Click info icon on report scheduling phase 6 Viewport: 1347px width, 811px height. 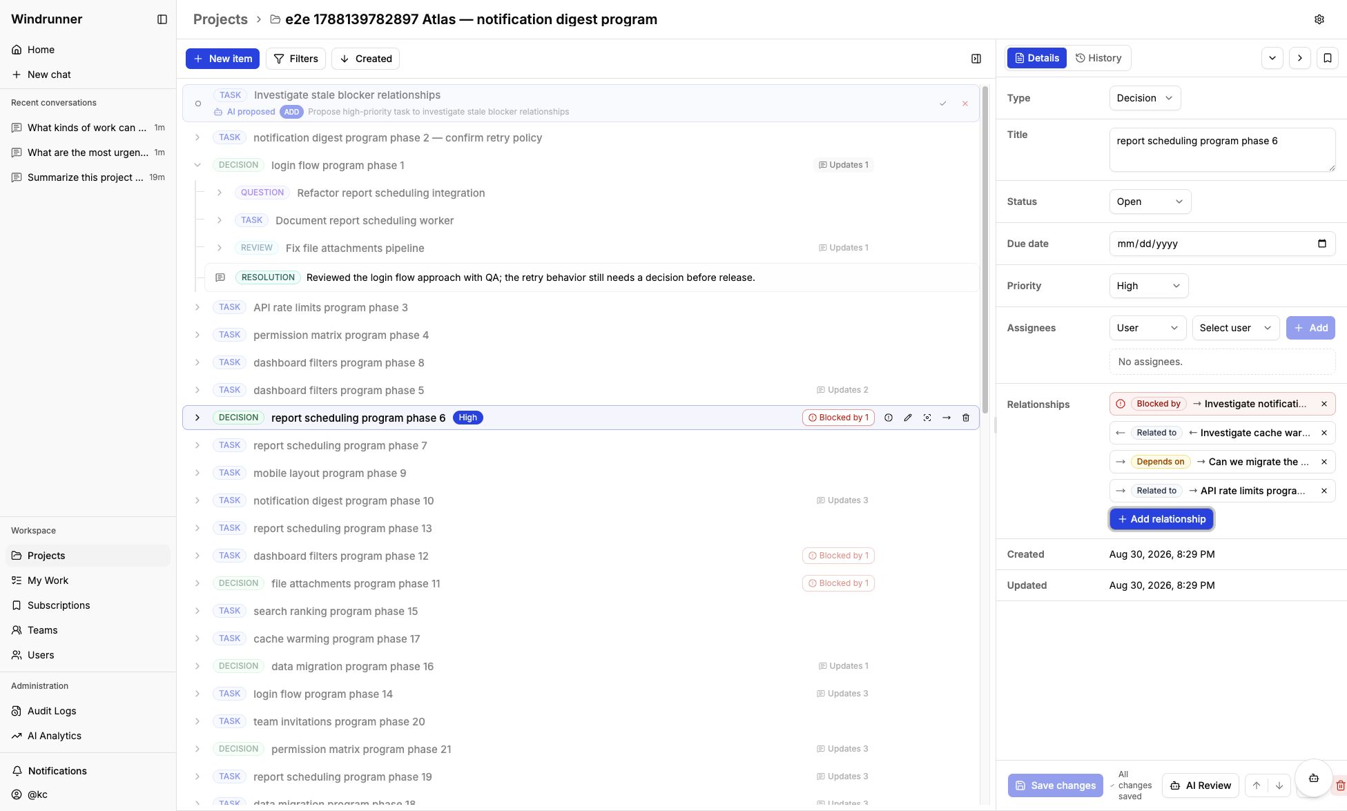point(889,418)
